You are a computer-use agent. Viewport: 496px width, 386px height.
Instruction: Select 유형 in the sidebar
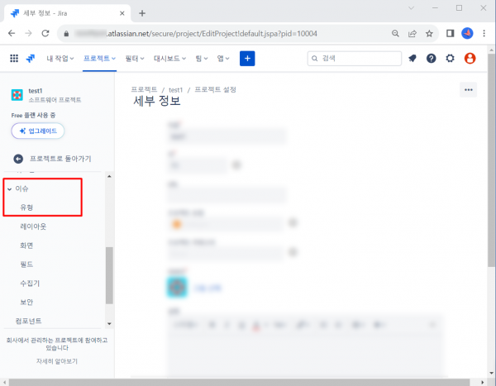pyautogui.click(x=26, y=207)
